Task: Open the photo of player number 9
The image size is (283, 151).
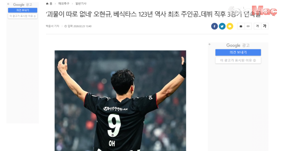Action: point(120,101)
